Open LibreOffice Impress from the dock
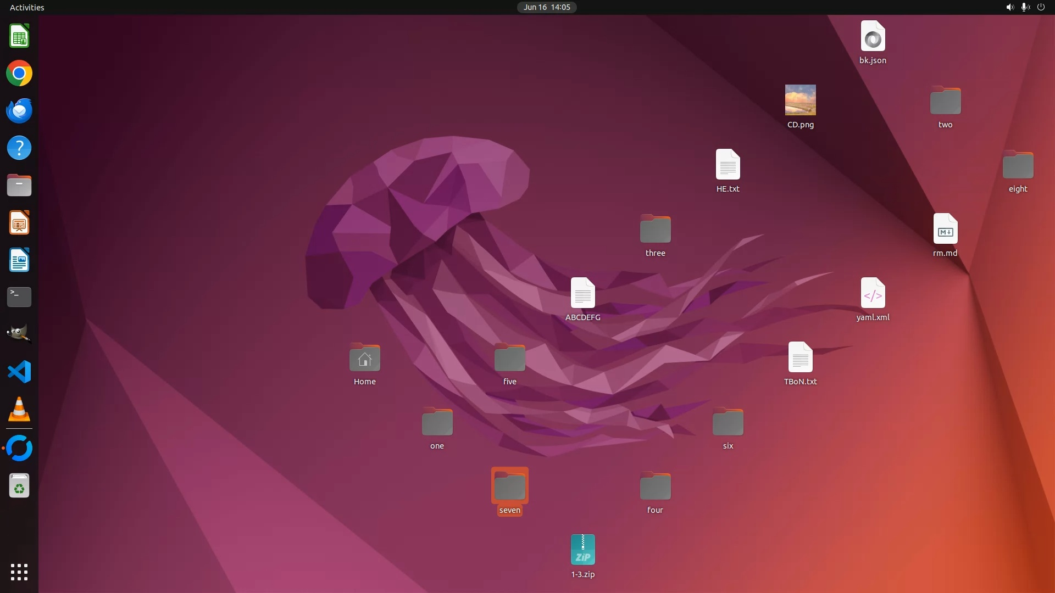The width and height of the screenshot is (1055, 593). (x=19, y=223)
